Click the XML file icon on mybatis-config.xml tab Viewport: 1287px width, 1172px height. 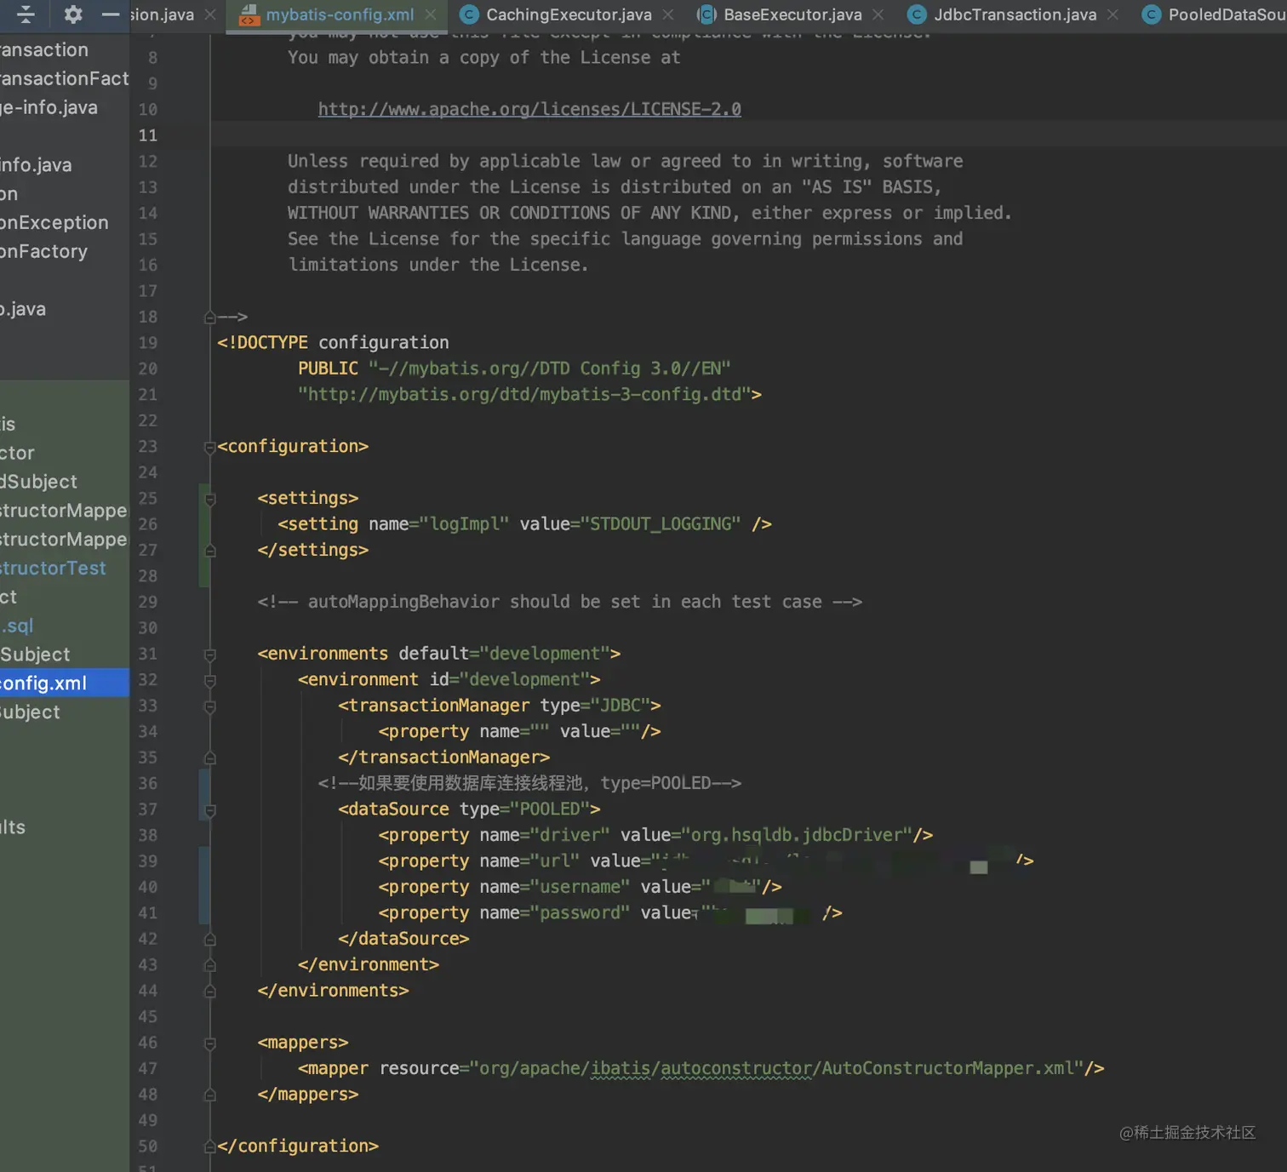coord(249,15)
